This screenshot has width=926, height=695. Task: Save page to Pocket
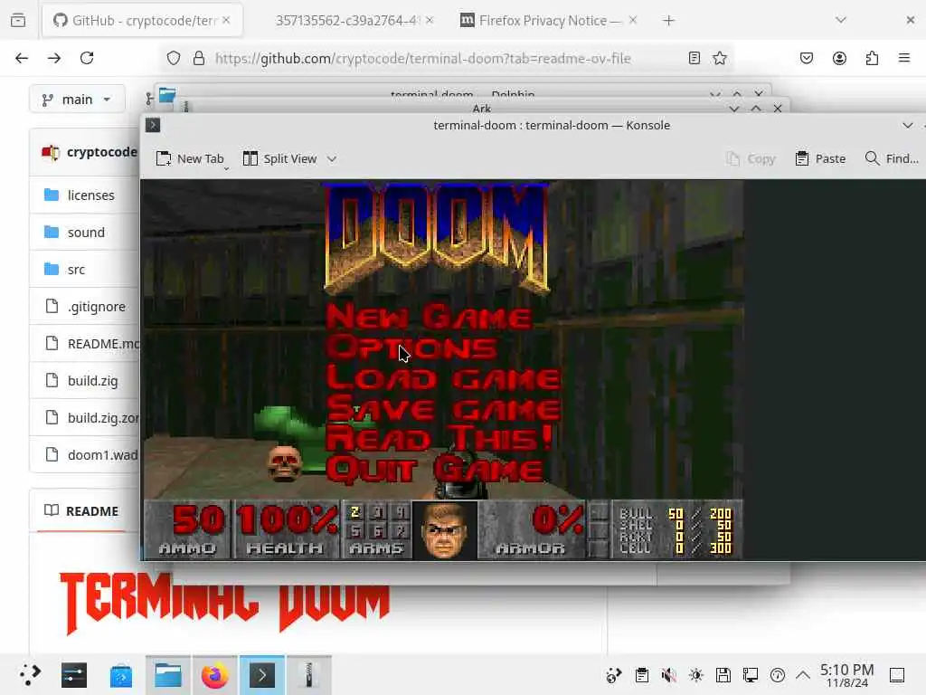pos(807,58)
